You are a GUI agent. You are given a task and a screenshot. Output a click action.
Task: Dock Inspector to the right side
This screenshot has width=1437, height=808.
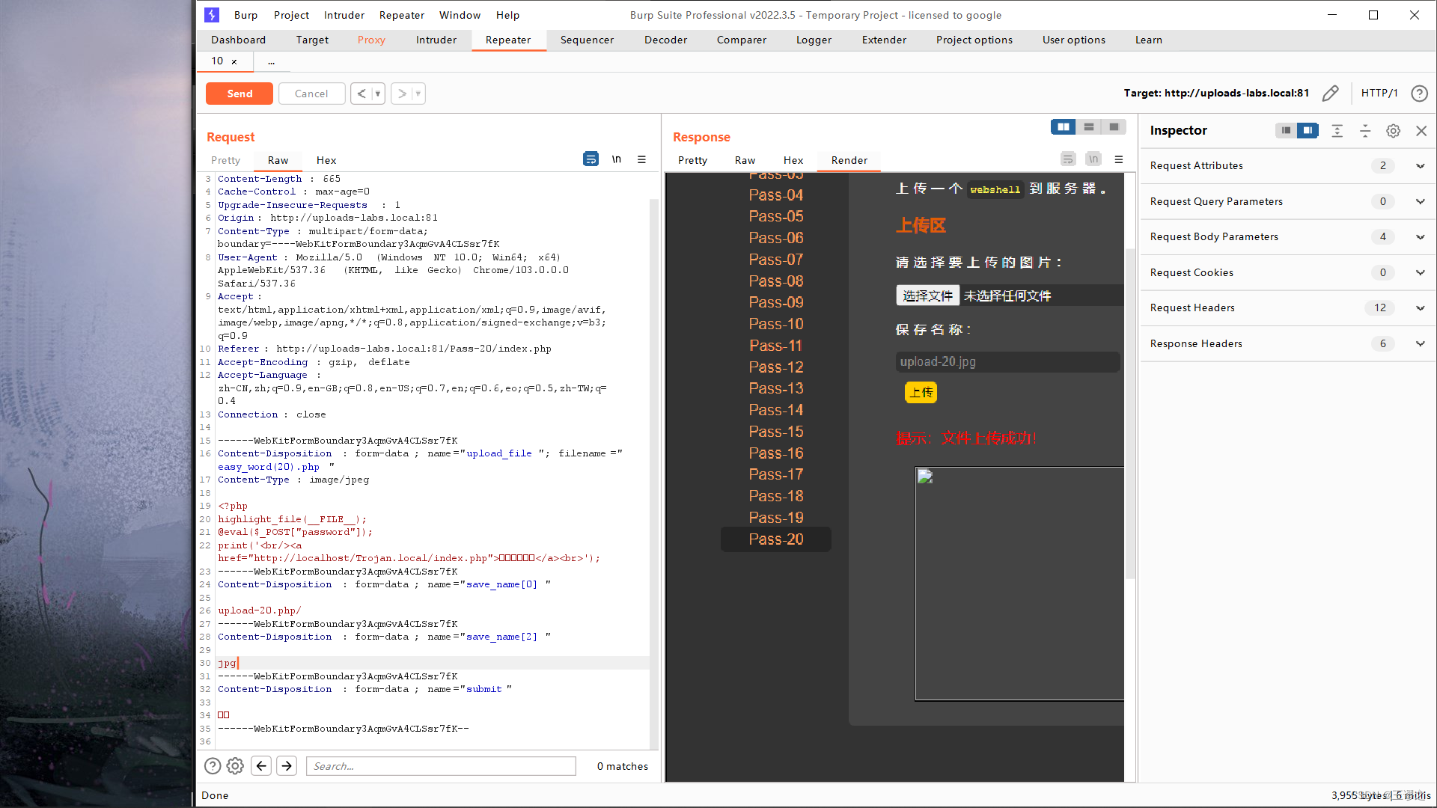(x=1308, y=130)
